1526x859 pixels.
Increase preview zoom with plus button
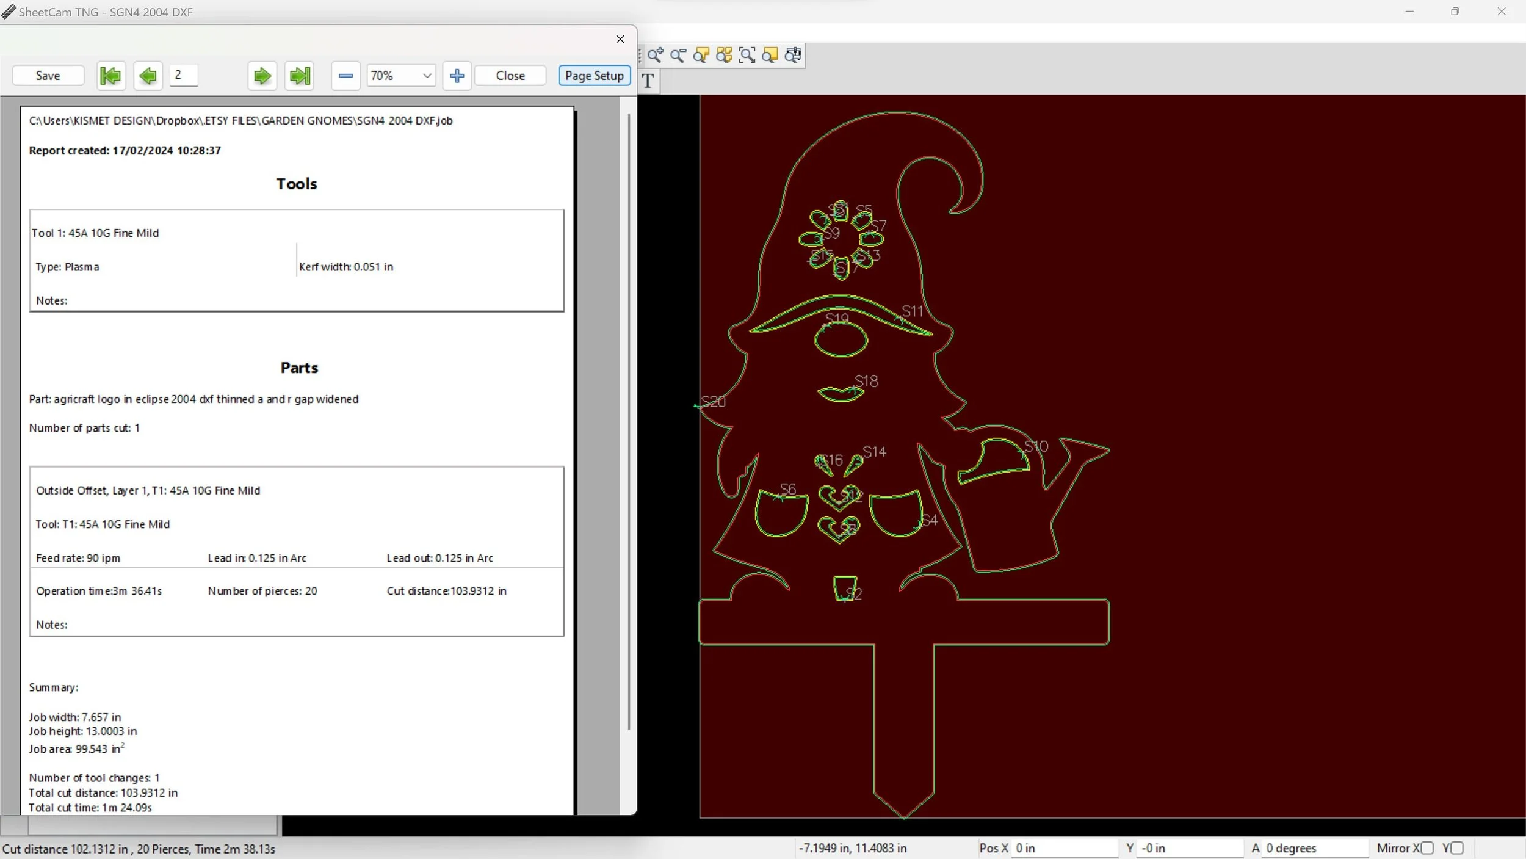click(457, 76)
